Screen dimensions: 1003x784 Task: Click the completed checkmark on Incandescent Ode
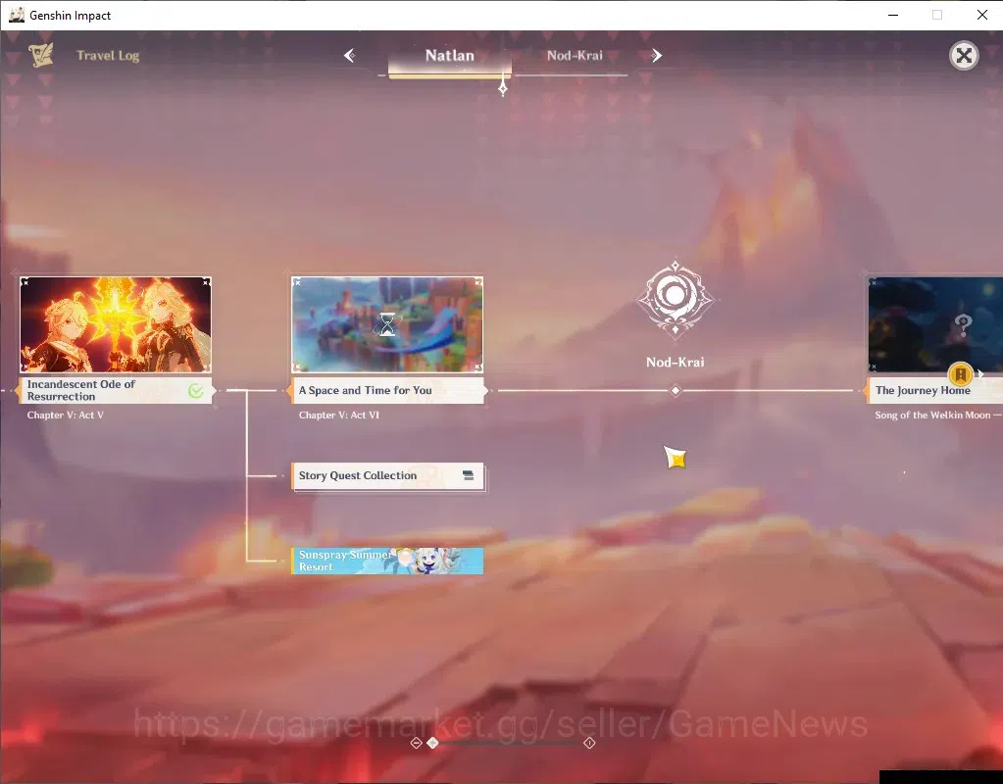(x=196, y=391)
